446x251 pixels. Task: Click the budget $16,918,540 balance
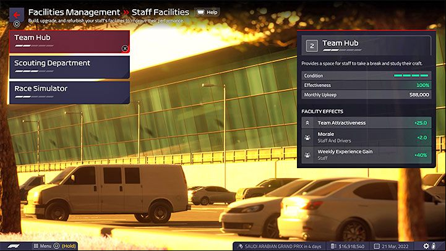[x=351, y=247]
